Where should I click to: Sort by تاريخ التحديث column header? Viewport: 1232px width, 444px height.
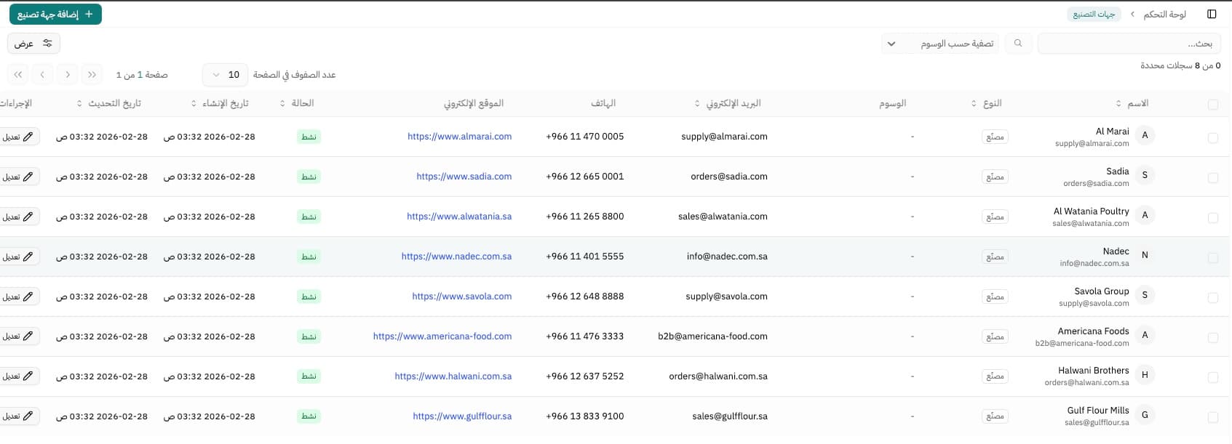109,103
